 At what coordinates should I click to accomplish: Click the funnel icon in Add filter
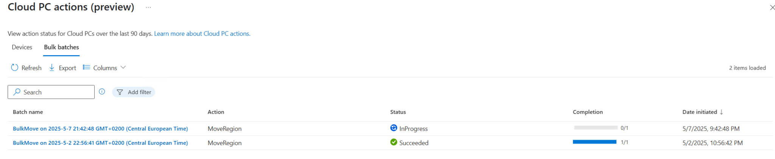click(120, 92)
